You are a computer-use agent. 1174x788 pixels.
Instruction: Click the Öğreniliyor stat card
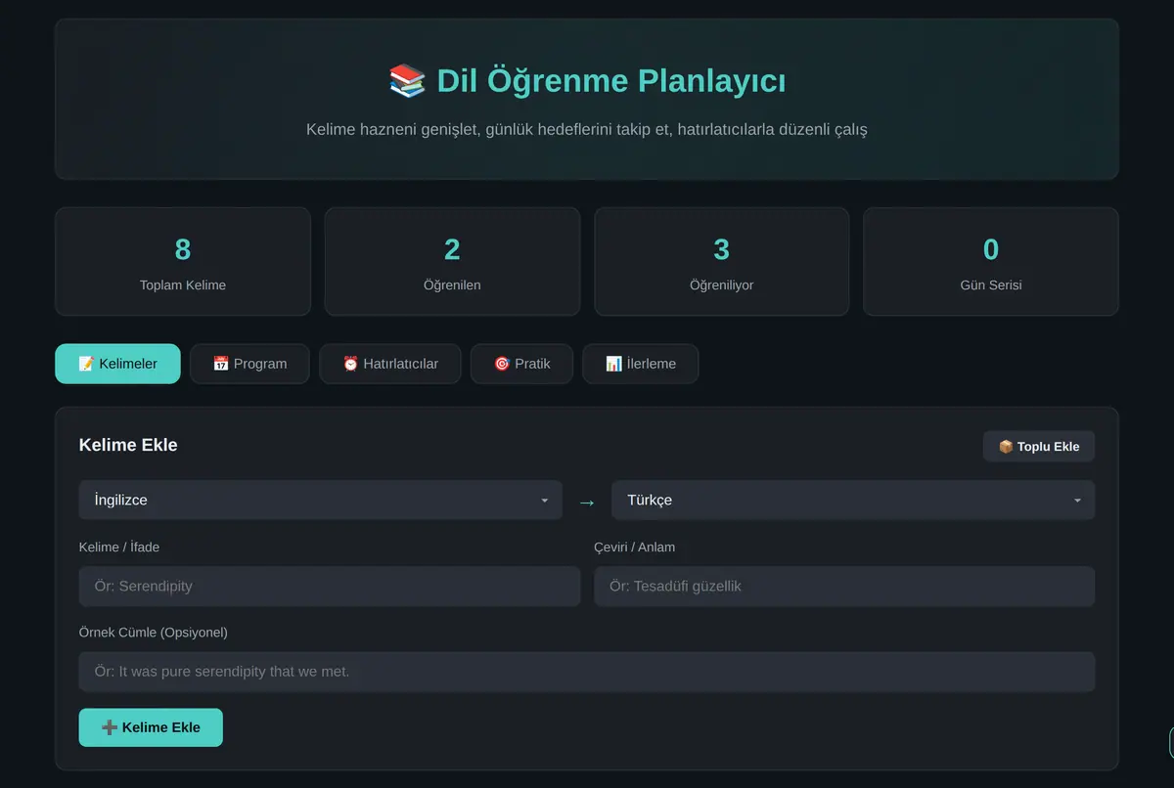coord(722,261)
